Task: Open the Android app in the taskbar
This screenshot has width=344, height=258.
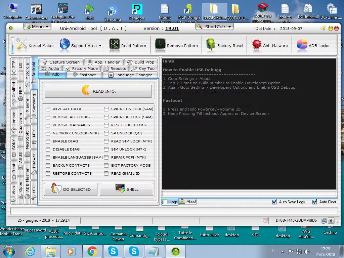Action: (x=175, y=251)
